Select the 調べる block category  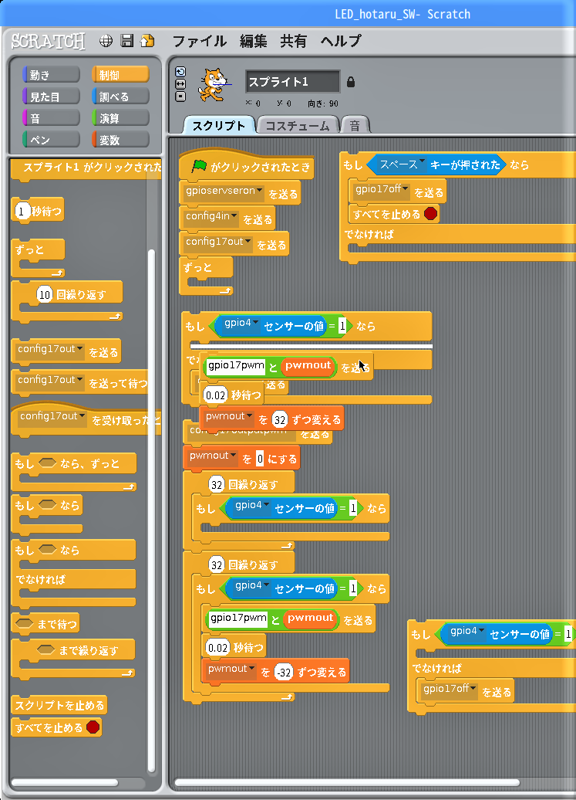(120, 97)
